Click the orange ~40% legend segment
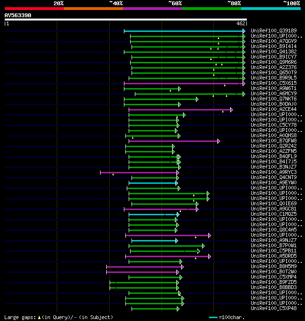Viewport: 305px width, 321px height. click(x=93, y=9)
